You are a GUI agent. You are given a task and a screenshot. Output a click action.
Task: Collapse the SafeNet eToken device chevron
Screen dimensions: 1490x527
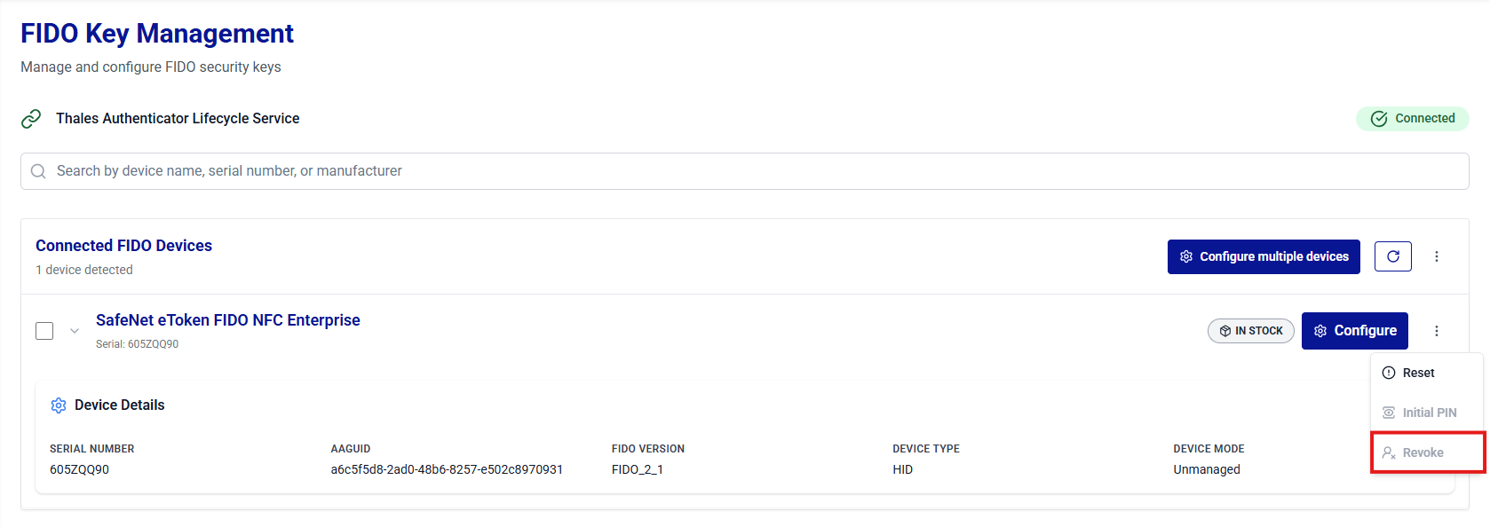tap(75, 331)
